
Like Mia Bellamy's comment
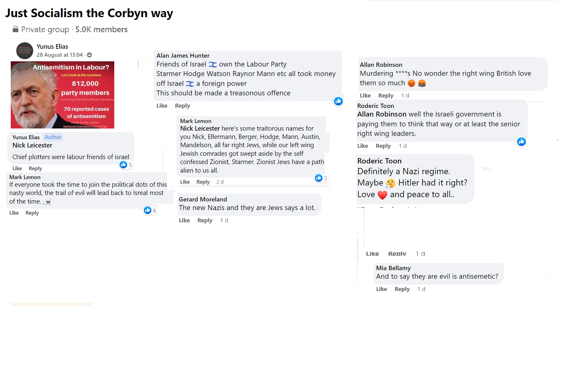(x=381, y=289)
